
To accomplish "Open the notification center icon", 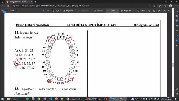I will coord(176,99).
